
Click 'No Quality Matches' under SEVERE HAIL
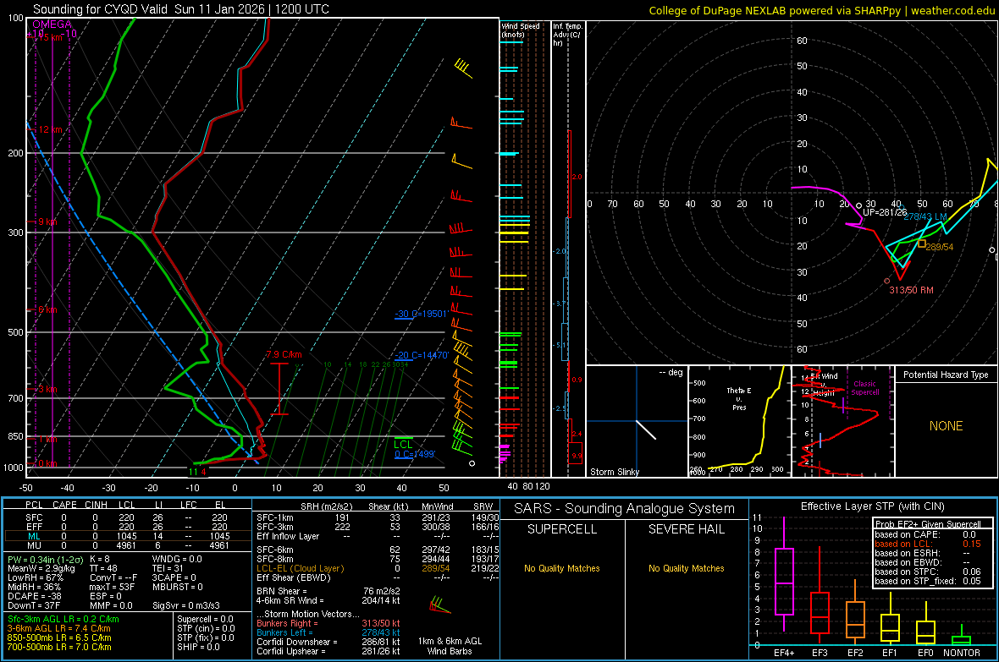pos(686,568)
